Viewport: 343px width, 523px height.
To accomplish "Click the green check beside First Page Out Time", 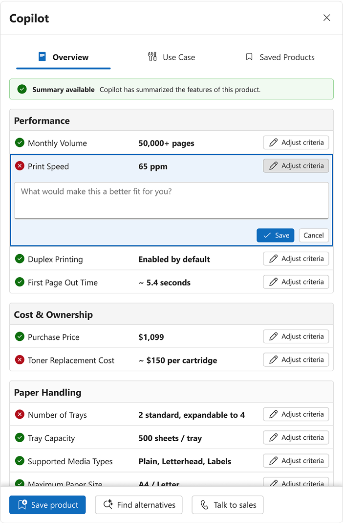I will tap(20, 282).
